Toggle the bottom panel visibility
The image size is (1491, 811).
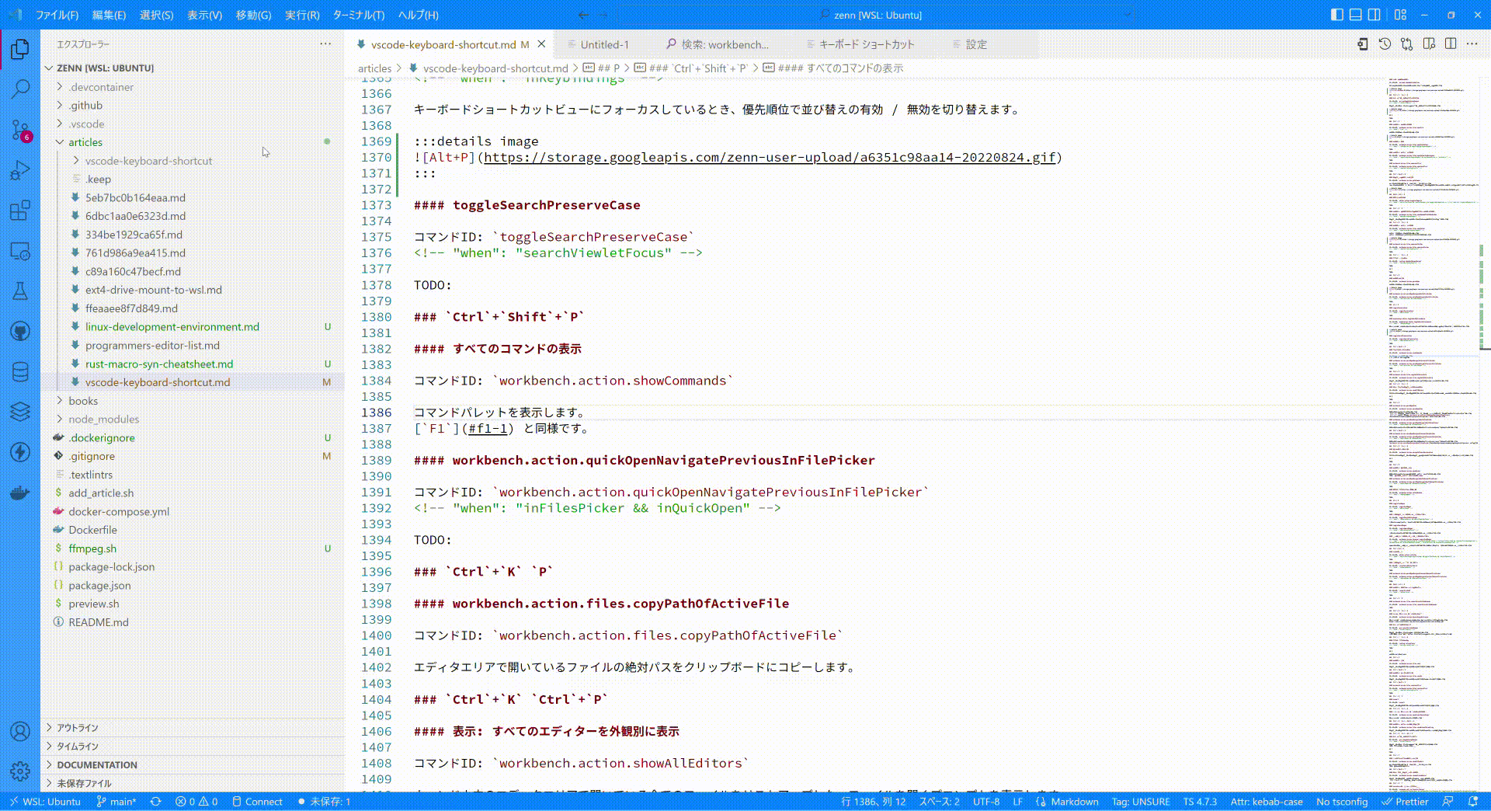1355,15
